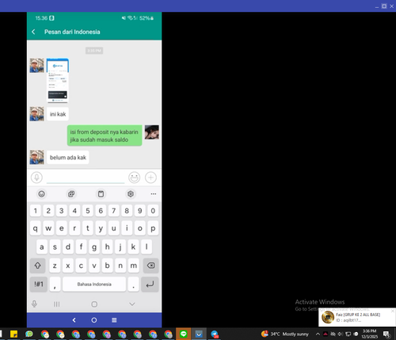Open the emoji smiley picker in chat
Screen dimensions: 396x340
(134, 178)
